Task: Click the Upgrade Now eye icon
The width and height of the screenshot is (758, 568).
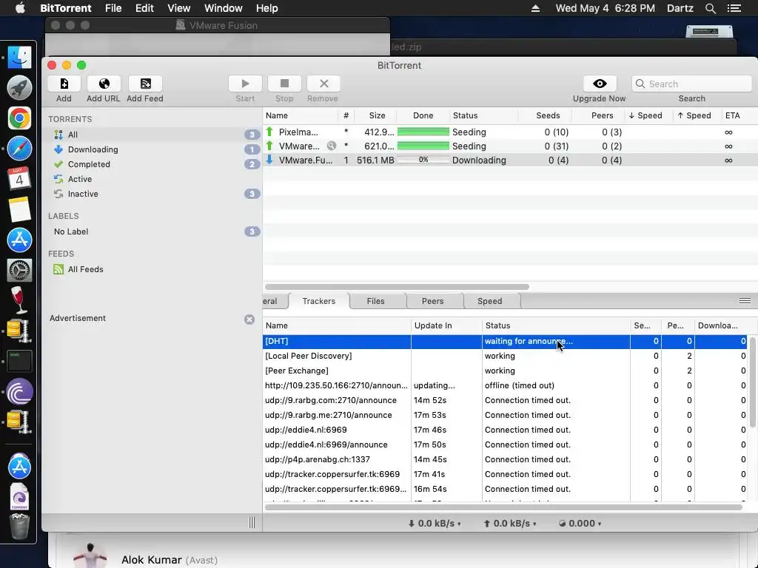Action: click(600, 84)
